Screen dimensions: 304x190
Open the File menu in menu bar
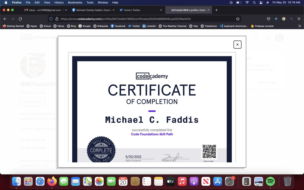click(28, 3)
